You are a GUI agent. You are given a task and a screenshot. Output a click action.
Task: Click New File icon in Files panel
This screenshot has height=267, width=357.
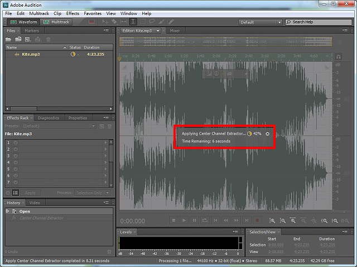28,39
